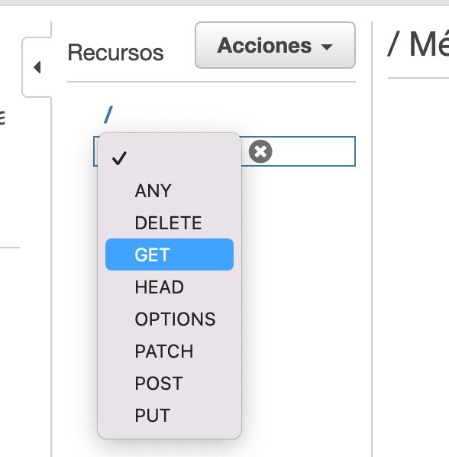Image resolution: width=449 pixels, height=457 pixels.
Task: Click the / Métodos pane title
Action: tap(418, 44)
